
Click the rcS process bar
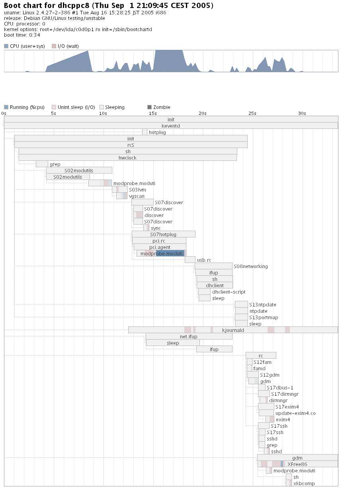click(131, 145)
